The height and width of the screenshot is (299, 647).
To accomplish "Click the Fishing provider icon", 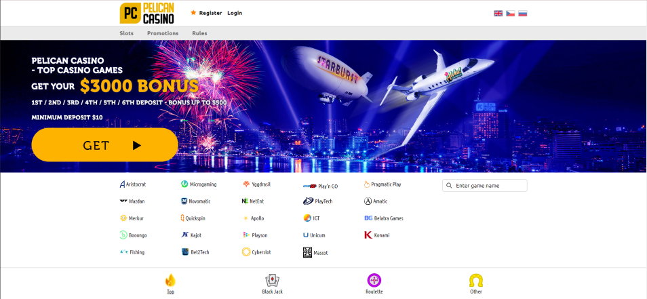I will [123, 252].
